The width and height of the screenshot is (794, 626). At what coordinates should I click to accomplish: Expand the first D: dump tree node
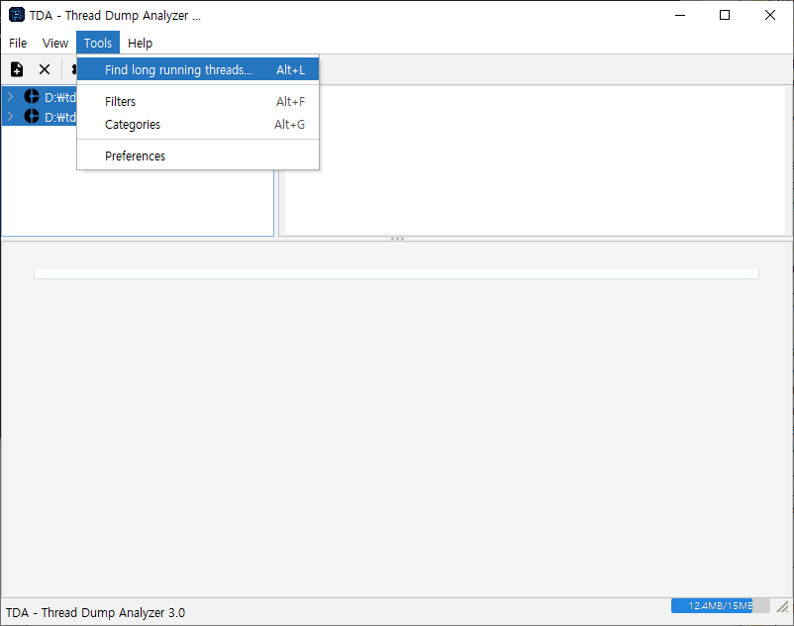click(11, 97)
